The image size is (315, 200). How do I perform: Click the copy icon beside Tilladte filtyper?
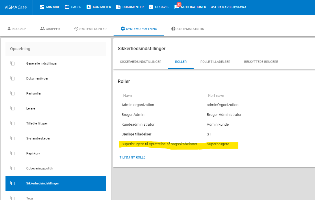[12, 123]
